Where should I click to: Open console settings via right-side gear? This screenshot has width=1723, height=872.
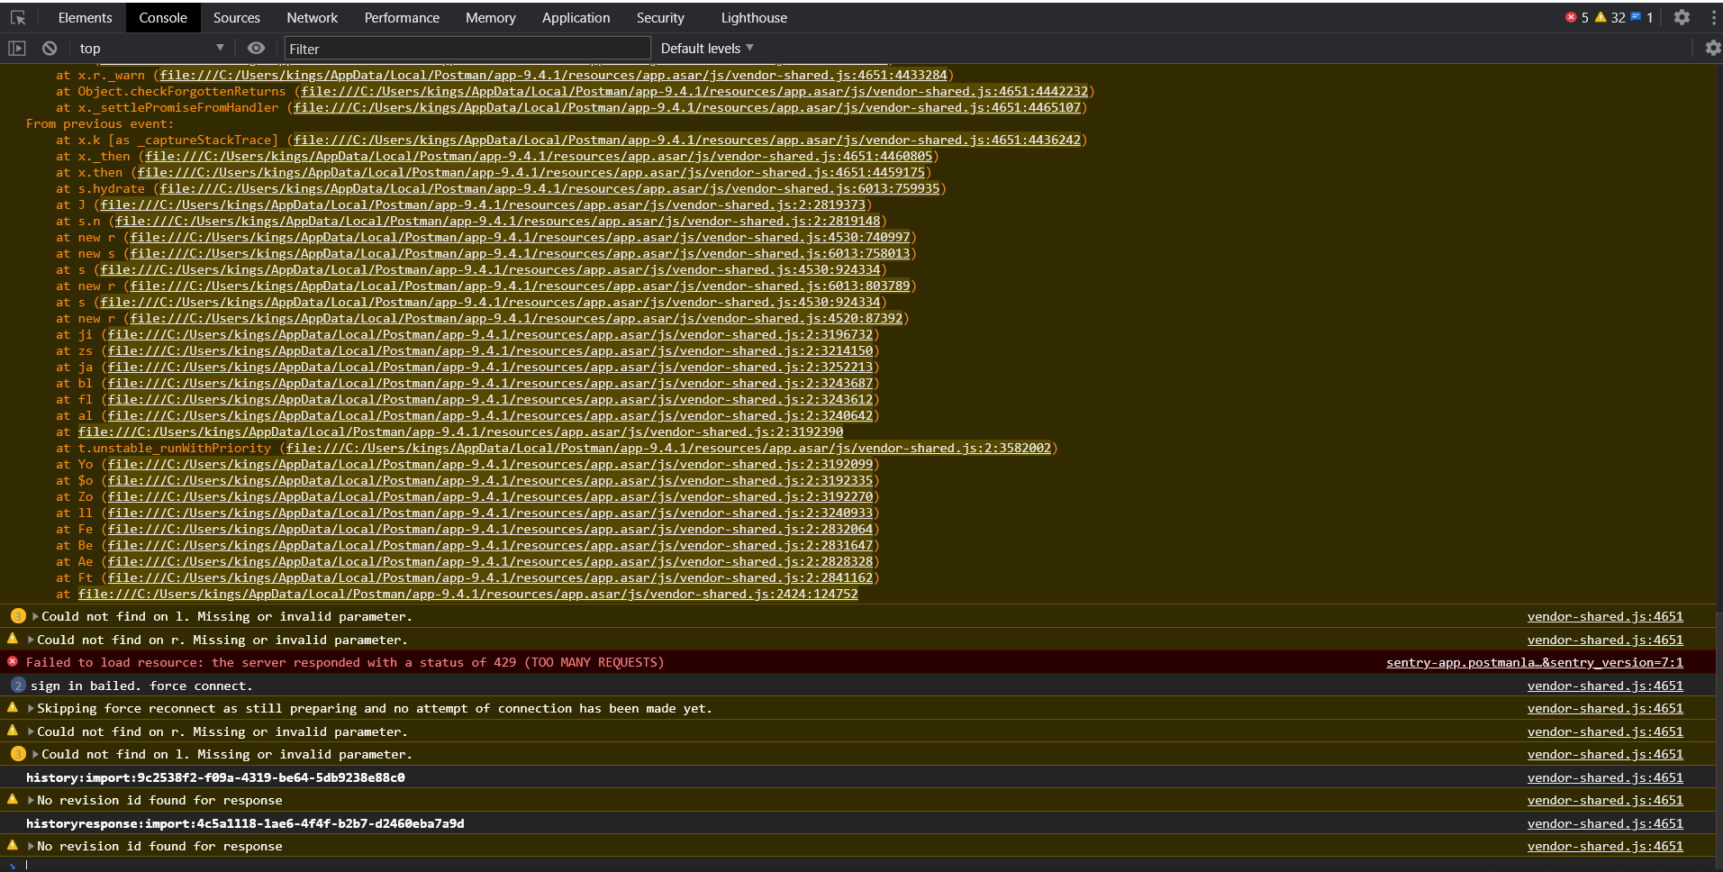[1712, 48]
